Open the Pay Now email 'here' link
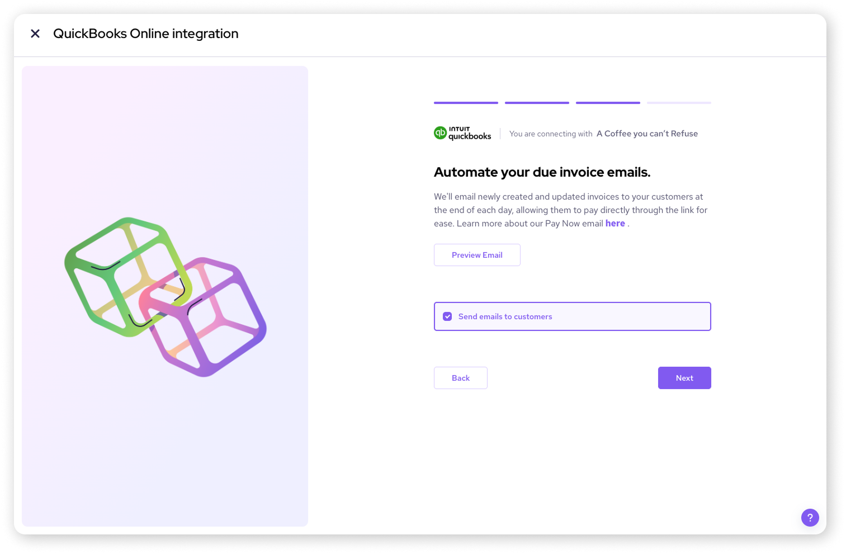 [x=615, y=223]
